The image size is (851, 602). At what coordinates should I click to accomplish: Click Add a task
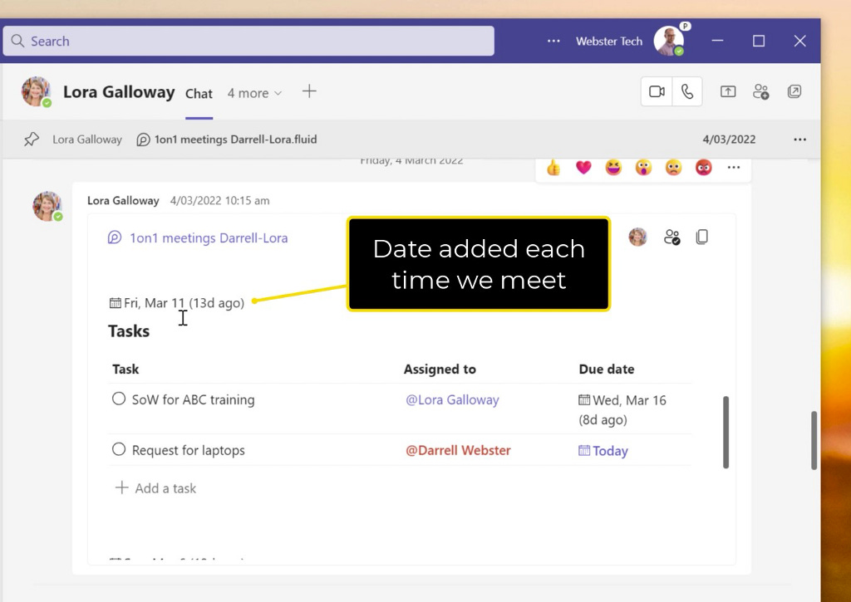[155, 488]
